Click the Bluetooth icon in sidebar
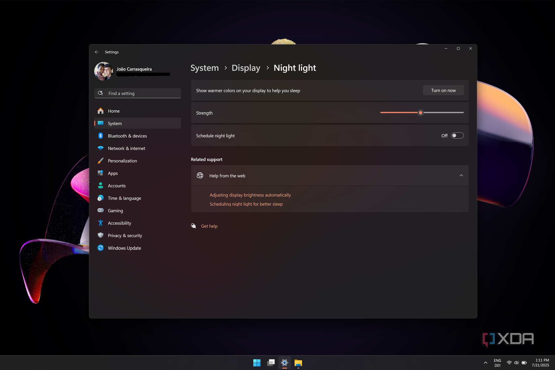The width and height of the screenshot is (555, 370). click(101, 136)
